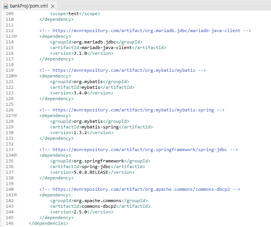Collapse the dependency block at line 120

tap(15, 76)
